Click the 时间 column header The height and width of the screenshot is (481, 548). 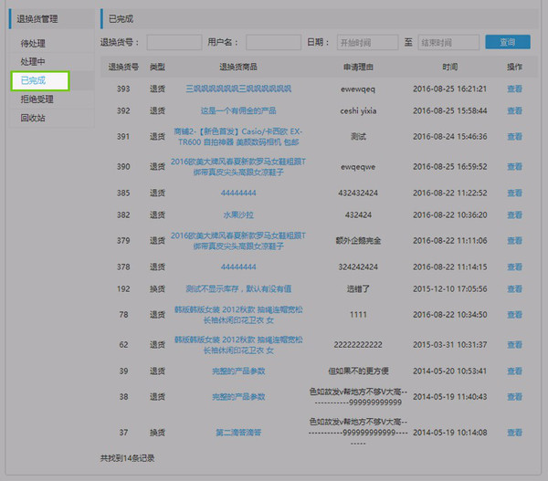[449, 67]
